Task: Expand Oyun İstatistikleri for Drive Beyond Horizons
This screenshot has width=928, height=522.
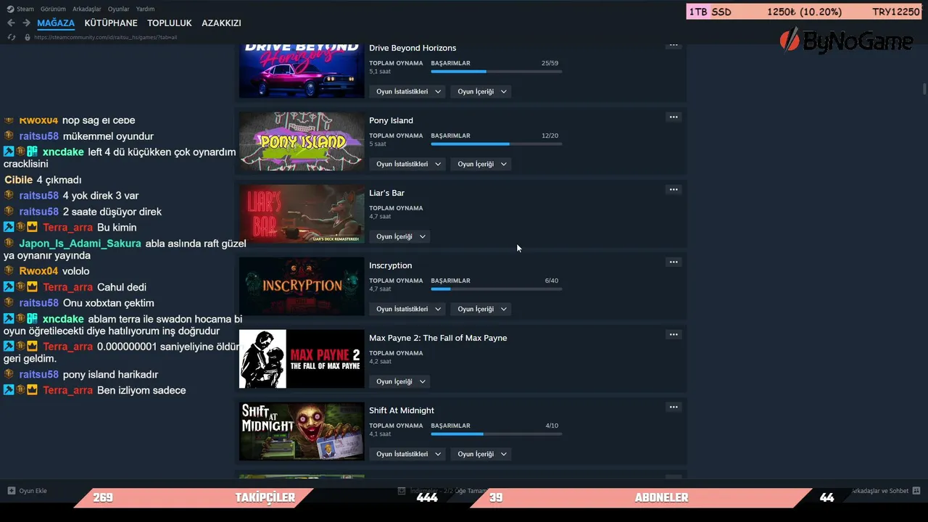Action: click(408, 91)
